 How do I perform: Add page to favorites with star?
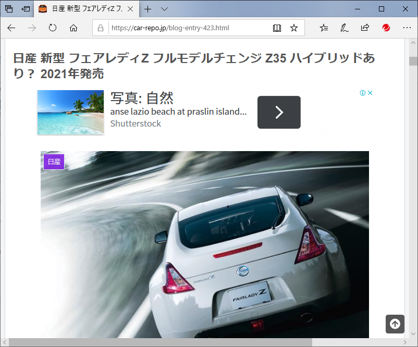(x=294, y=28)
